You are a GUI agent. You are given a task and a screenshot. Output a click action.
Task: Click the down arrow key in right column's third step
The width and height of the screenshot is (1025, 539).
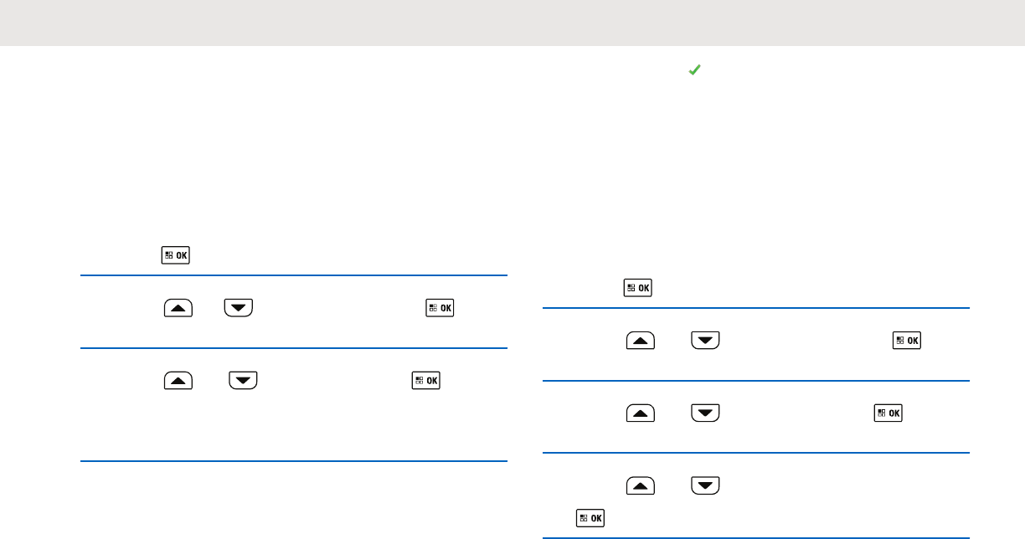coord(706,414)
